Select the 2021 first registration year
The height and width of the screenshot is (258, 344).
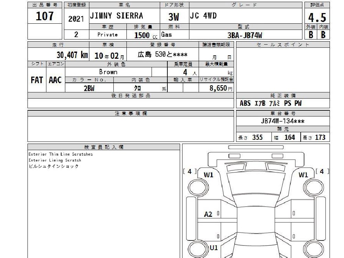tap(76, 19)
